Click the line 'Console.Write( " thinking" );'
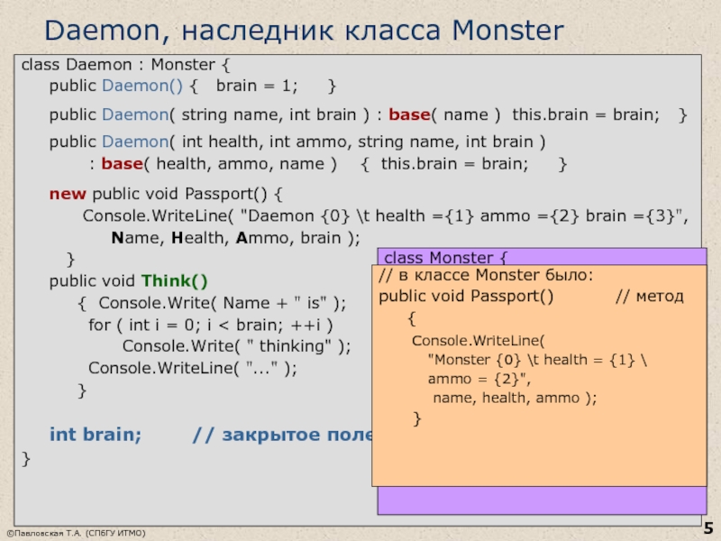 click(236, 346)
